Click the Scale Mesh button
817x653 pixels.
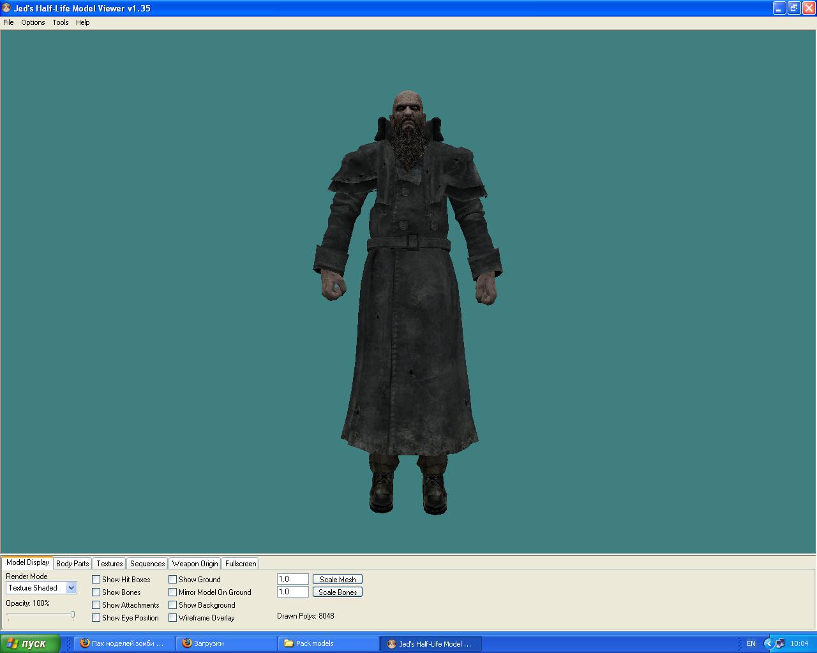pos(338,579)
